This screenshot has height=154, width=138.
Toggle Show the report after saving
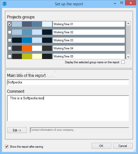pyautogui.click(x=7, y=147)
